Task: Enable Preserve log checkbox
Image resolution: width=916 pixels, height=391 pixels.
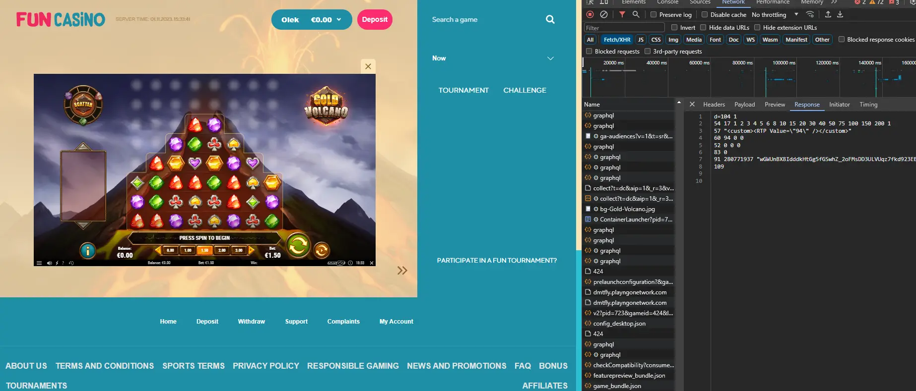Action: [x=654, y=14]
